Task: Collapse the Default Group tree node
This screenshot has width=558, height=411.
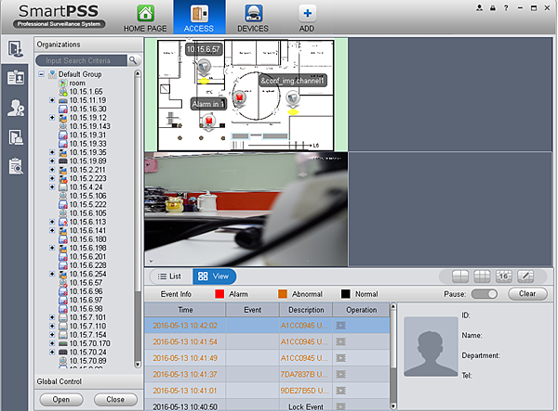Action: pos(42,74)
